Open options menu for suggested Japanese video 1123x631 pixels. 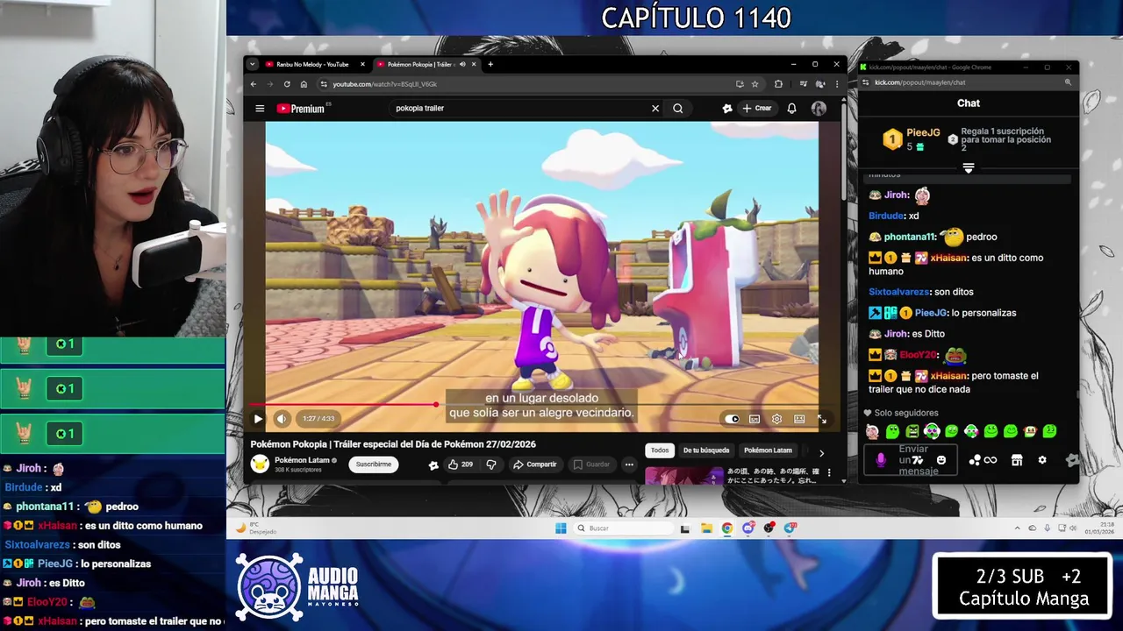829,473
